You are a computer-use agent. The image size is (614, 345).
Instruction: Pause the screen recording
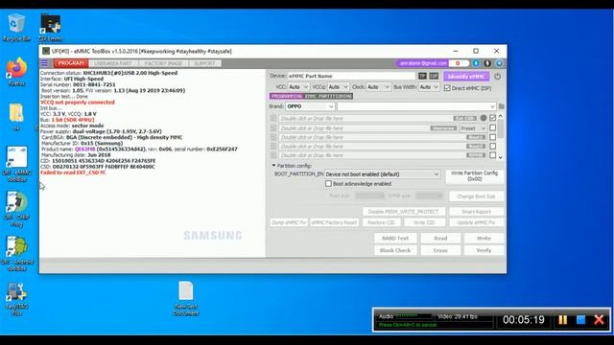[x=563, y=319]
